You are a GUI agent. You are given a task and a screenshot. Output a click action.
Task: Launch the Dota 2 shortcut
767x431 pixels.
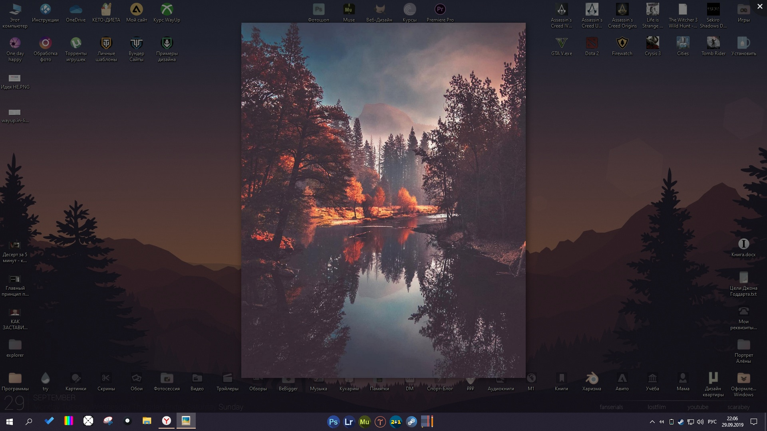(592, 46)
